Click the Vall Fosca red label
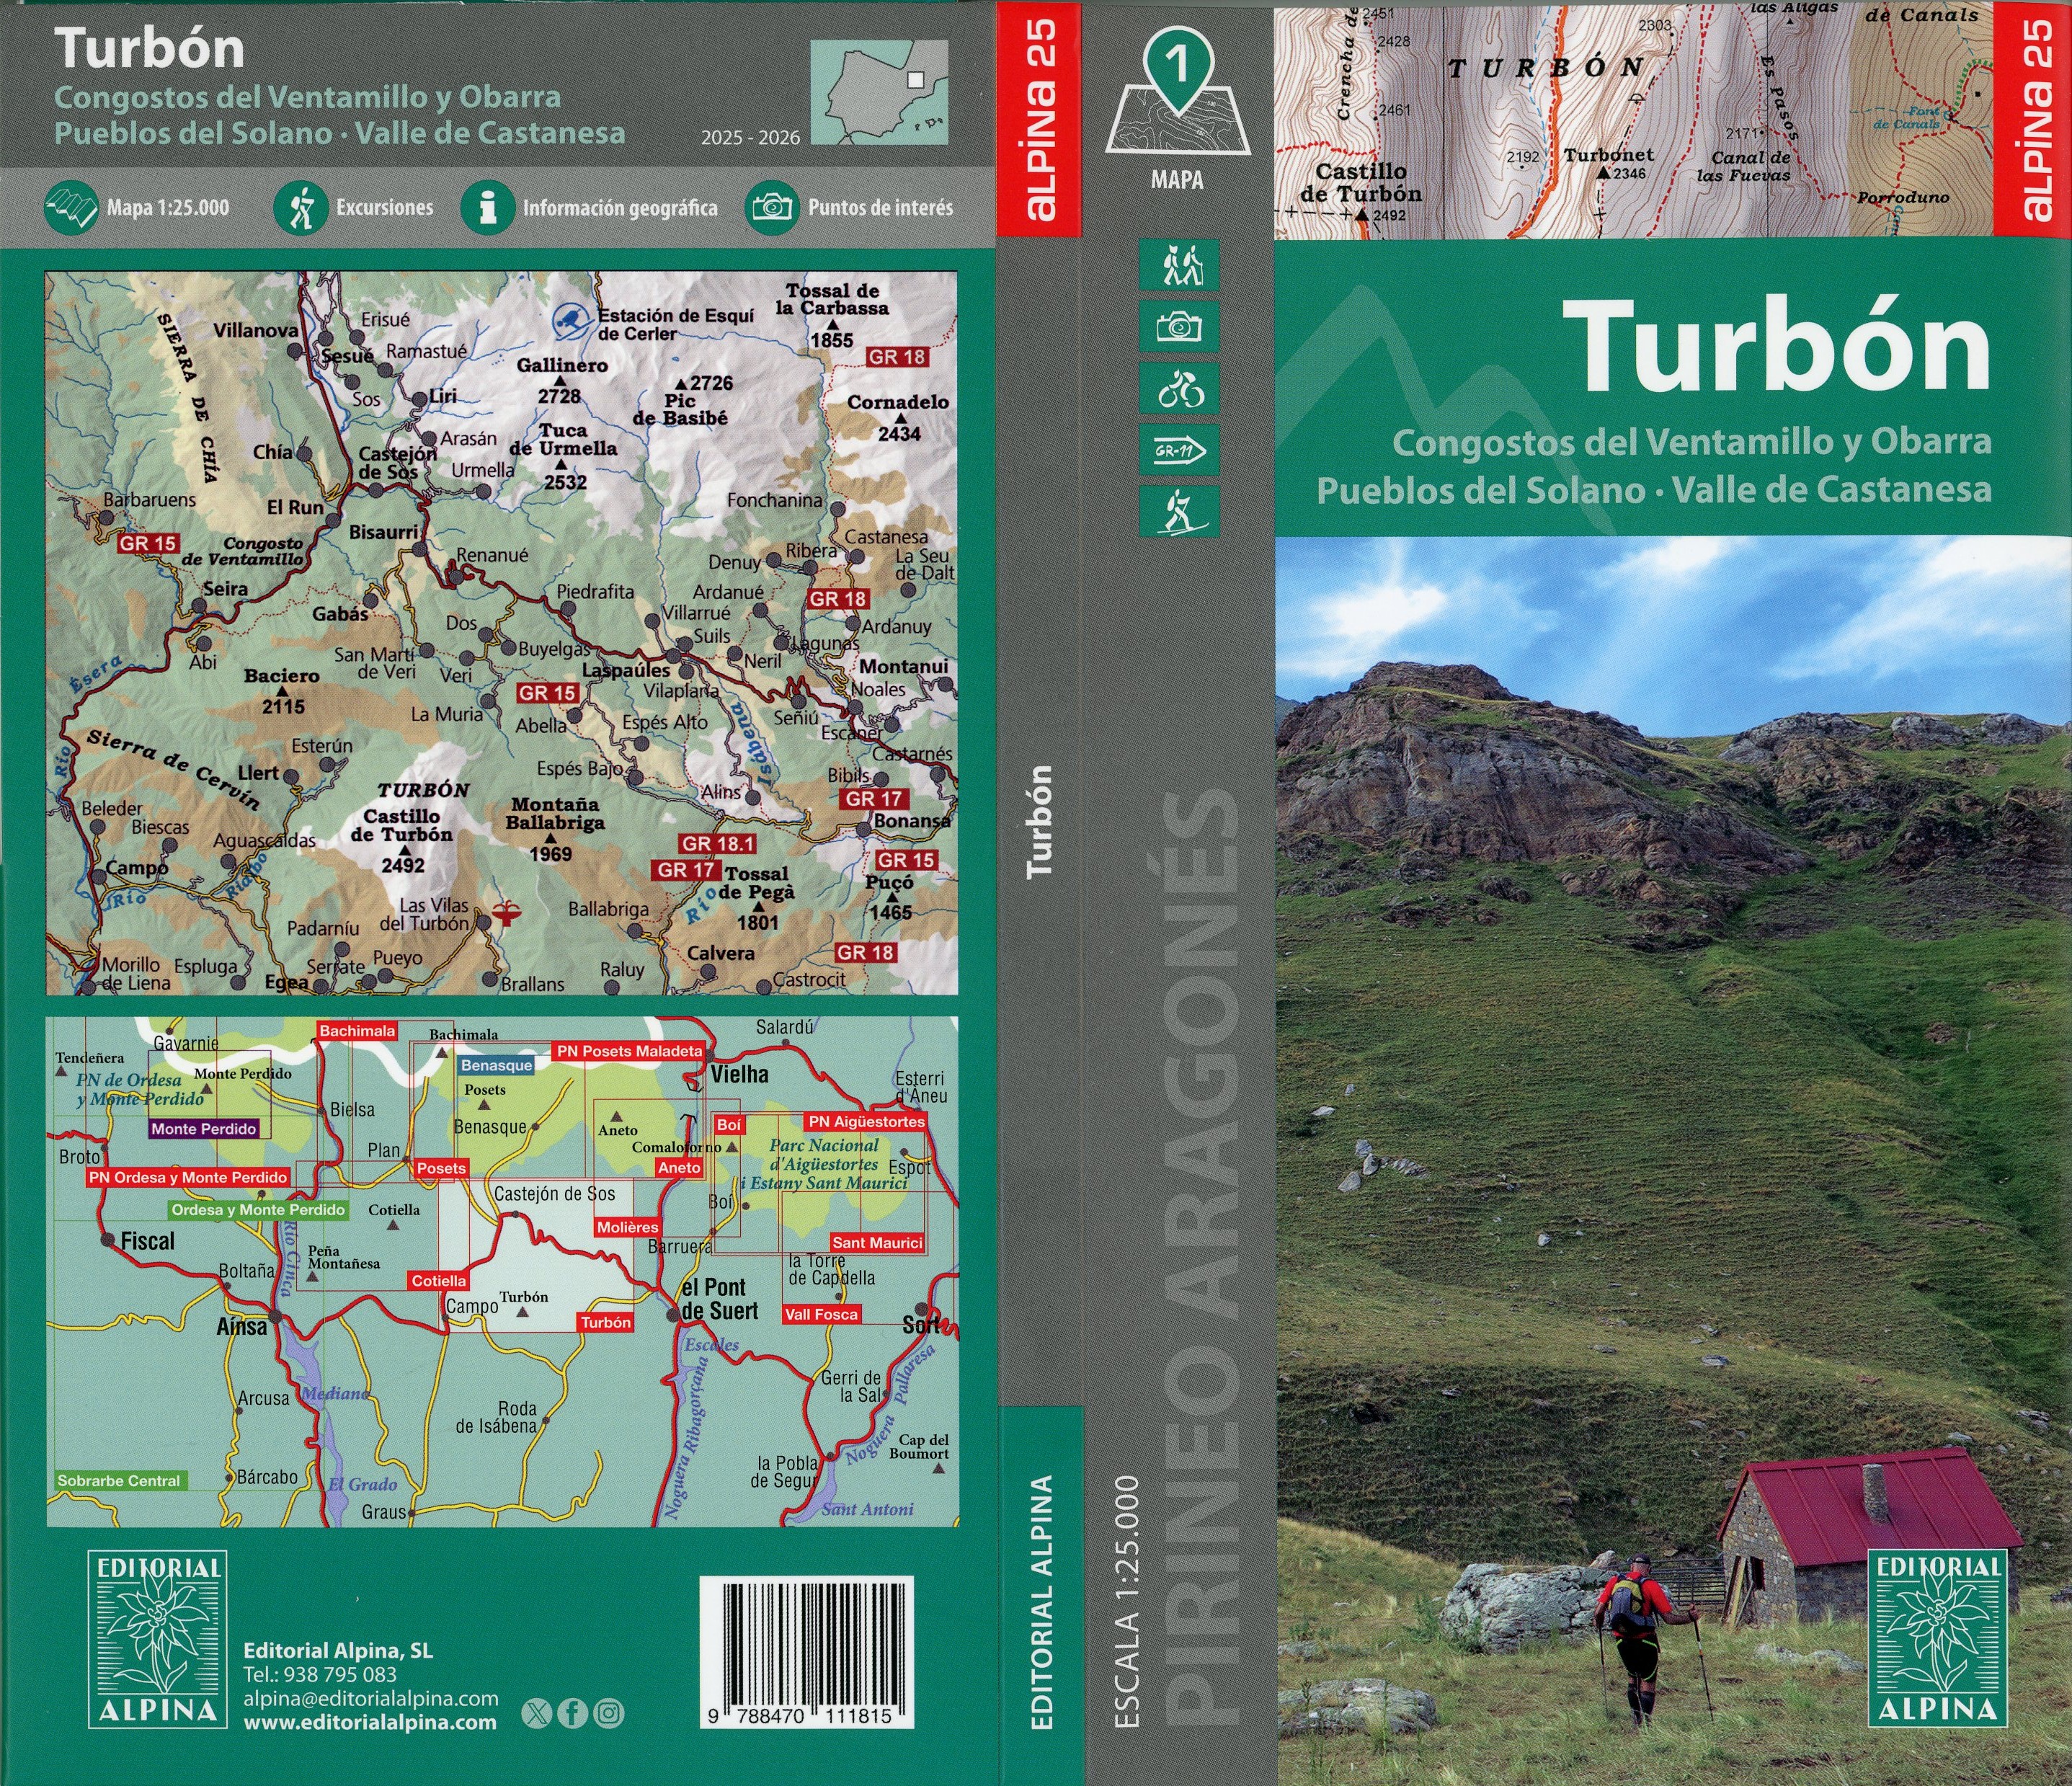The image size is (2072, 1786). point(821,1314)
